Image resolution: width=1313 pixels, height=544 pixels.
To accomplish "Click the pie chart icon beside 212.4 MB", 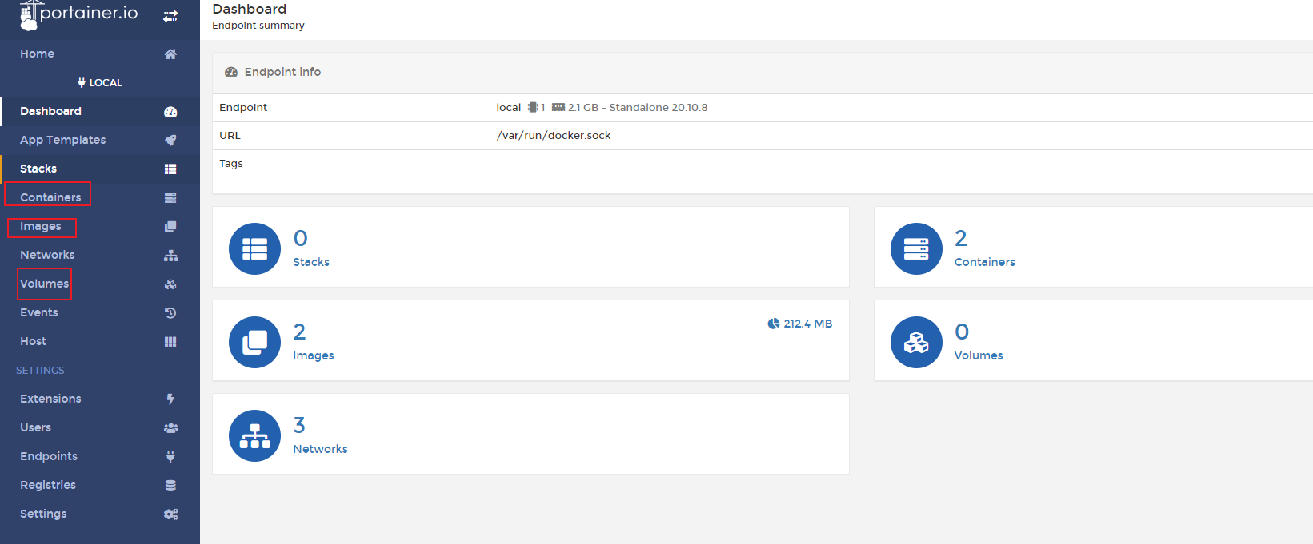I will pyautogui.click(x=774, y=324).
